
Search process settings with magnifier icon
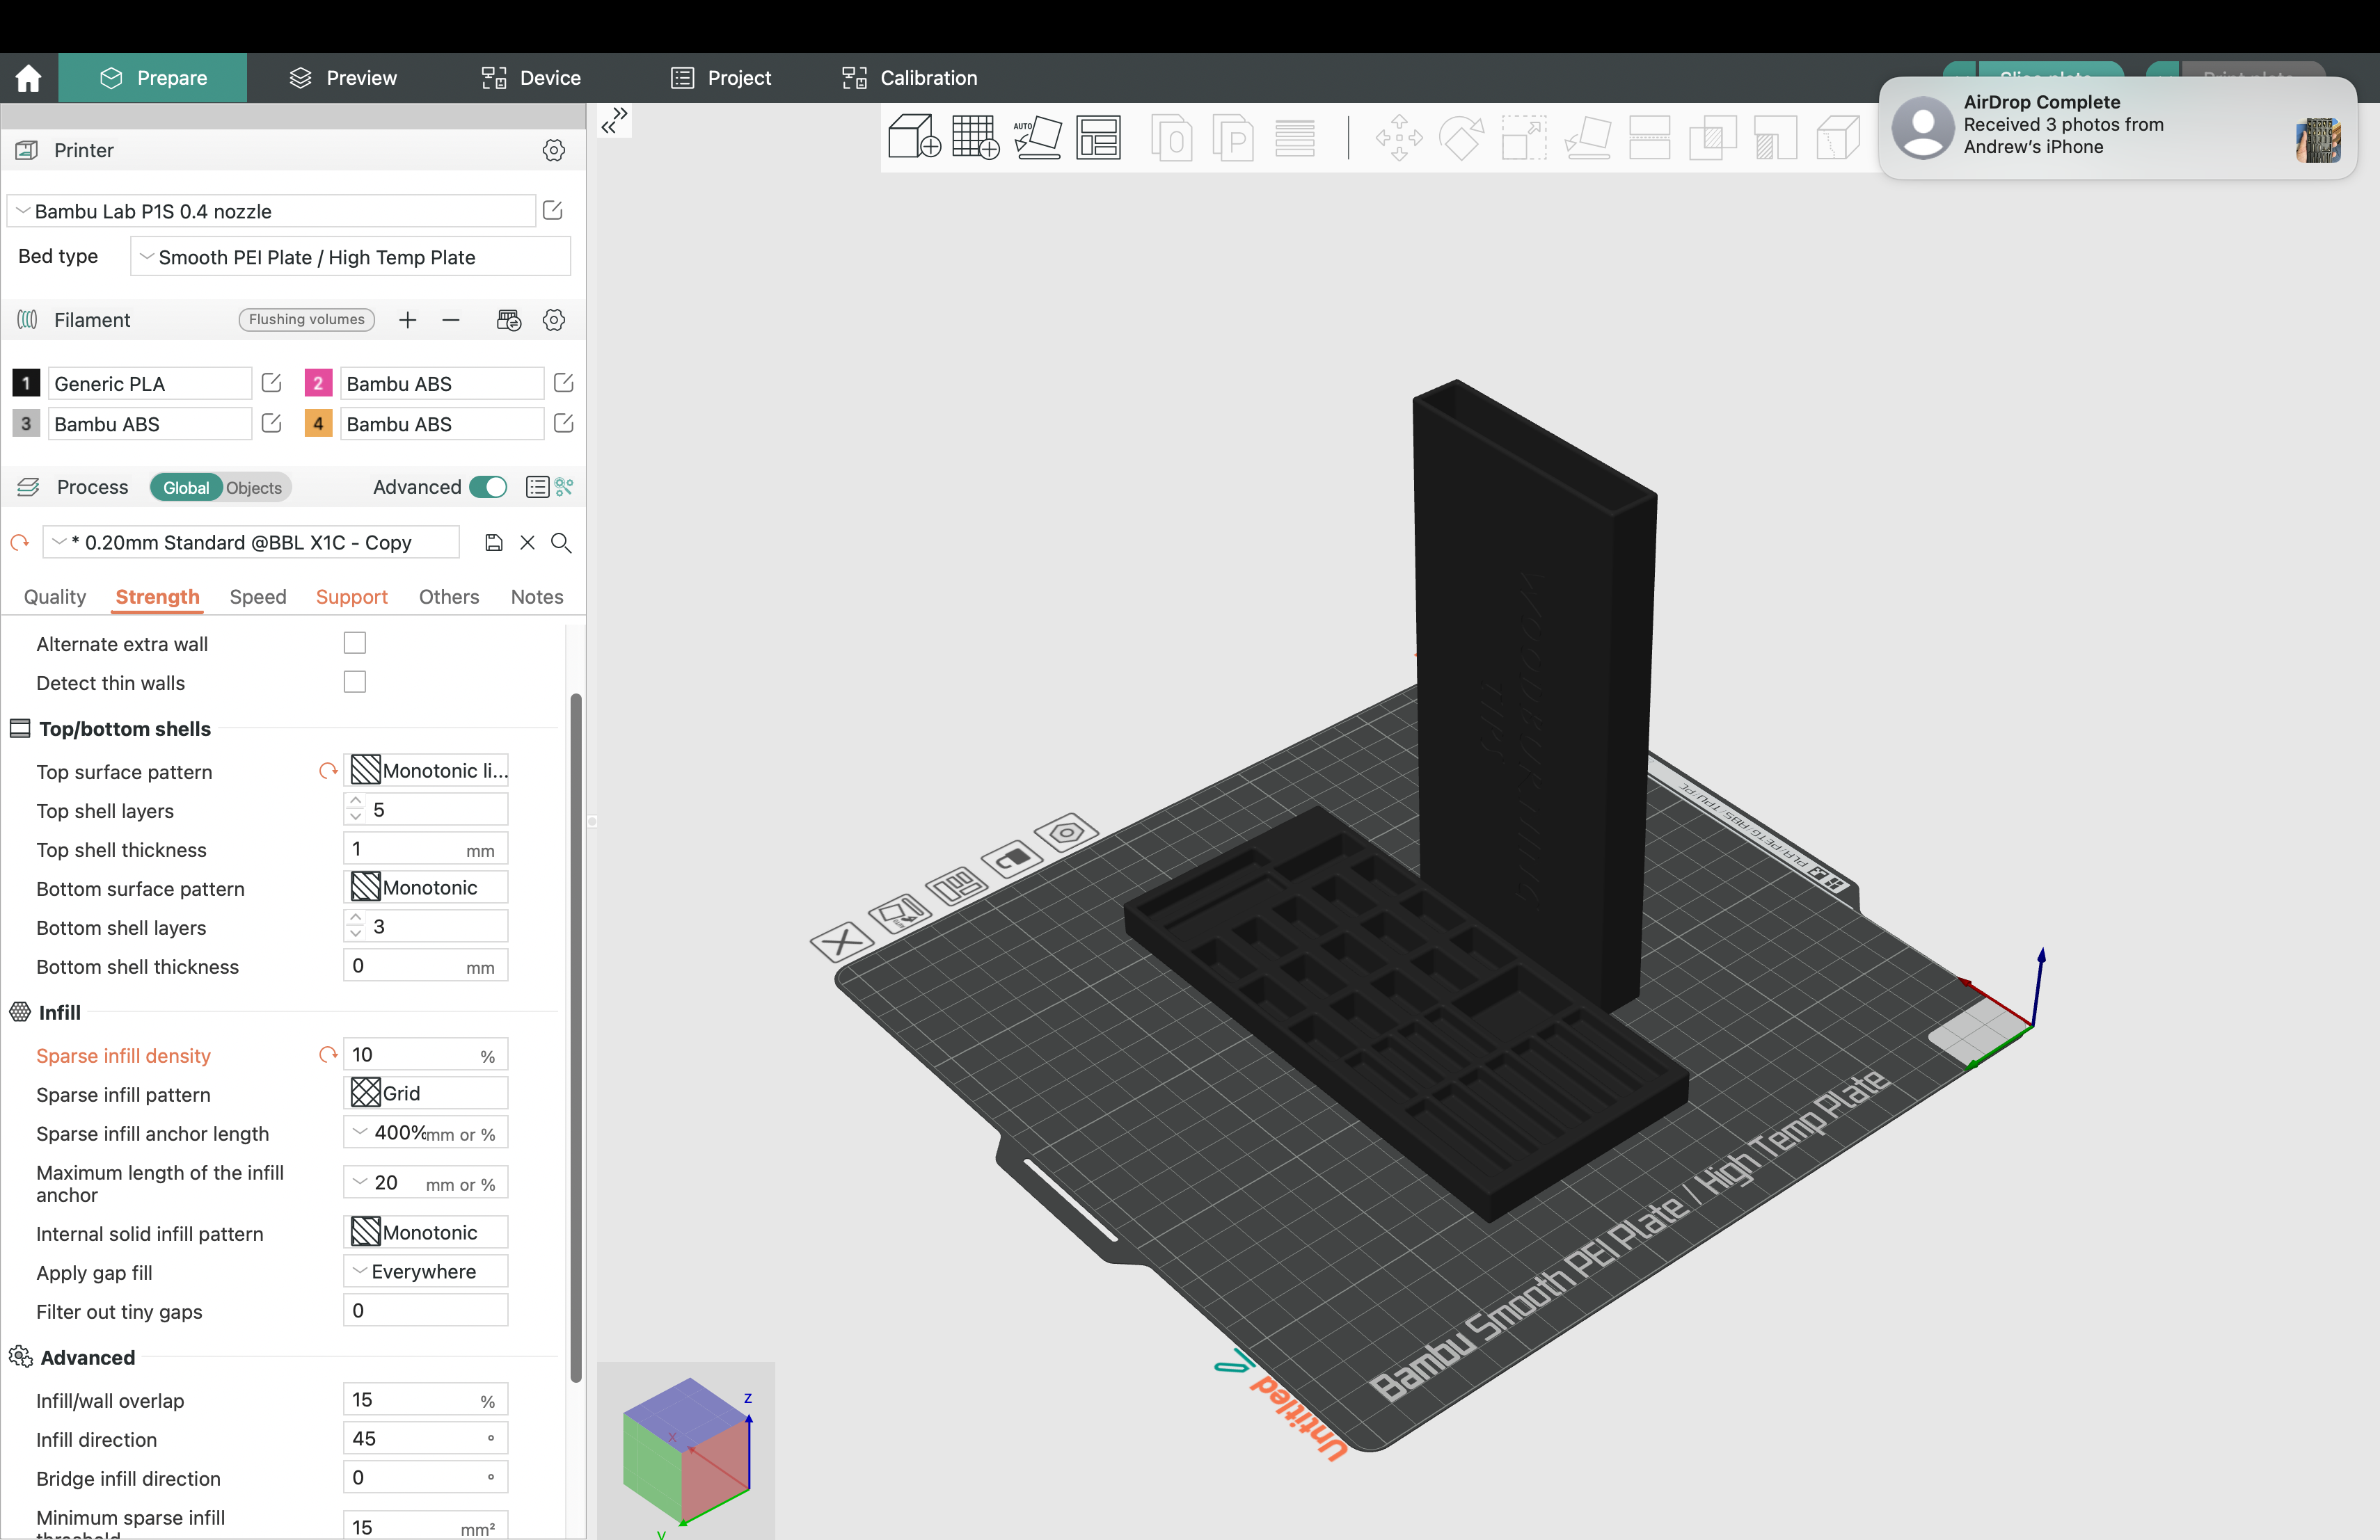(x=561, y=543)
